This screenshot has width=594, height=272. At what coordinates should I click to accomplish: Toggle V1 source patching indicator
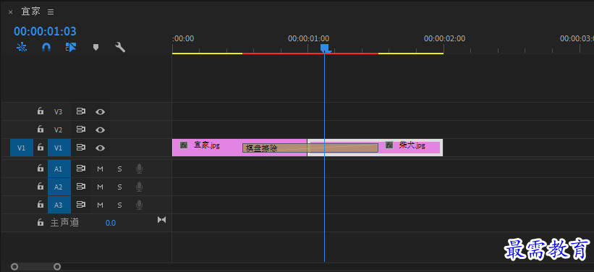[21, 148]
